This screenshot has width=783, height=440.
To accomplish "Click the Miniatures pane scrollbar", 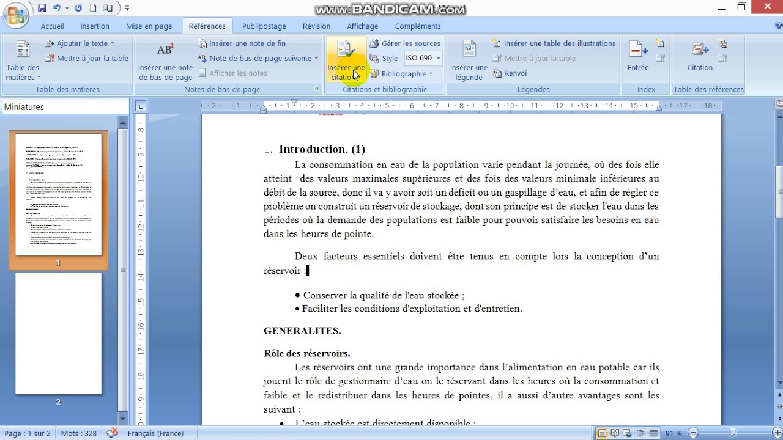I will point(123,269).
